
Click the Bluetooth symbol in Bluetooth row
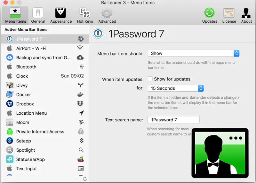pos(82,67)
